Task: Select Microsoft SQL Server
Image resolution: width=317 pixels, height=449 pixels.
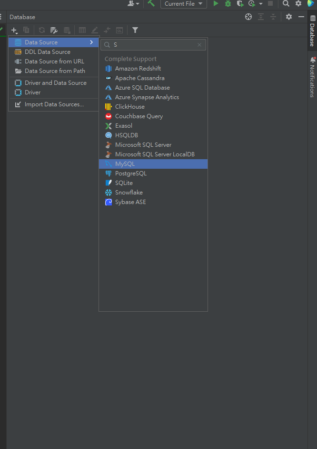Action: coord(153,145)
